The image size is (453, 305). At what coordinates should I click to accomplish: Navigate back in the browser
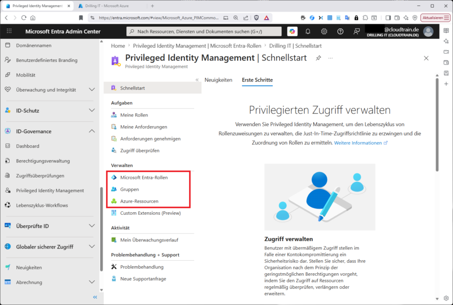click(7, 18)
